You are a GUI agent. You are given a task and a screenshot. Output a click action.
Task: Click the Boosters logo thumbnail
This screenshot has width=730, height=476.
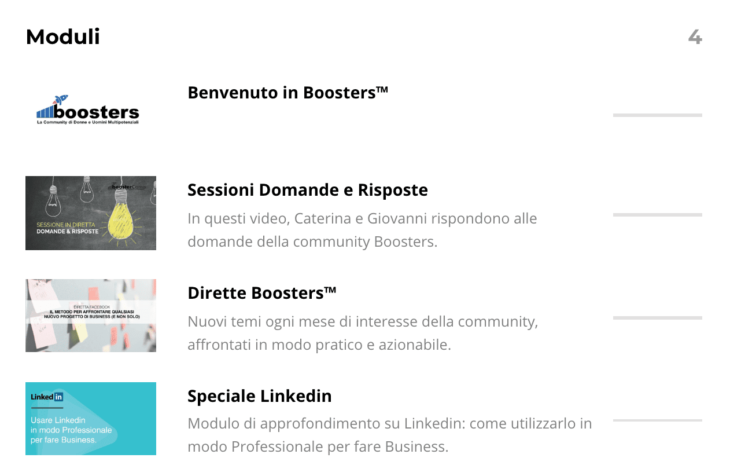[87, 110]
